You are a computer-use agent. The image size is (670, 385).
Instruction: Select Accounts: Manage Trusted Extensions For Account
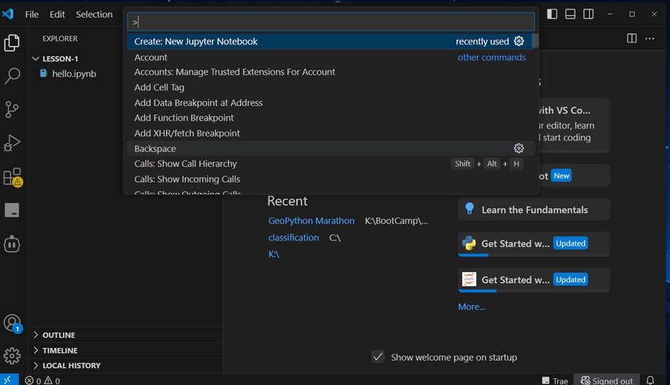(x=331, y=72)
